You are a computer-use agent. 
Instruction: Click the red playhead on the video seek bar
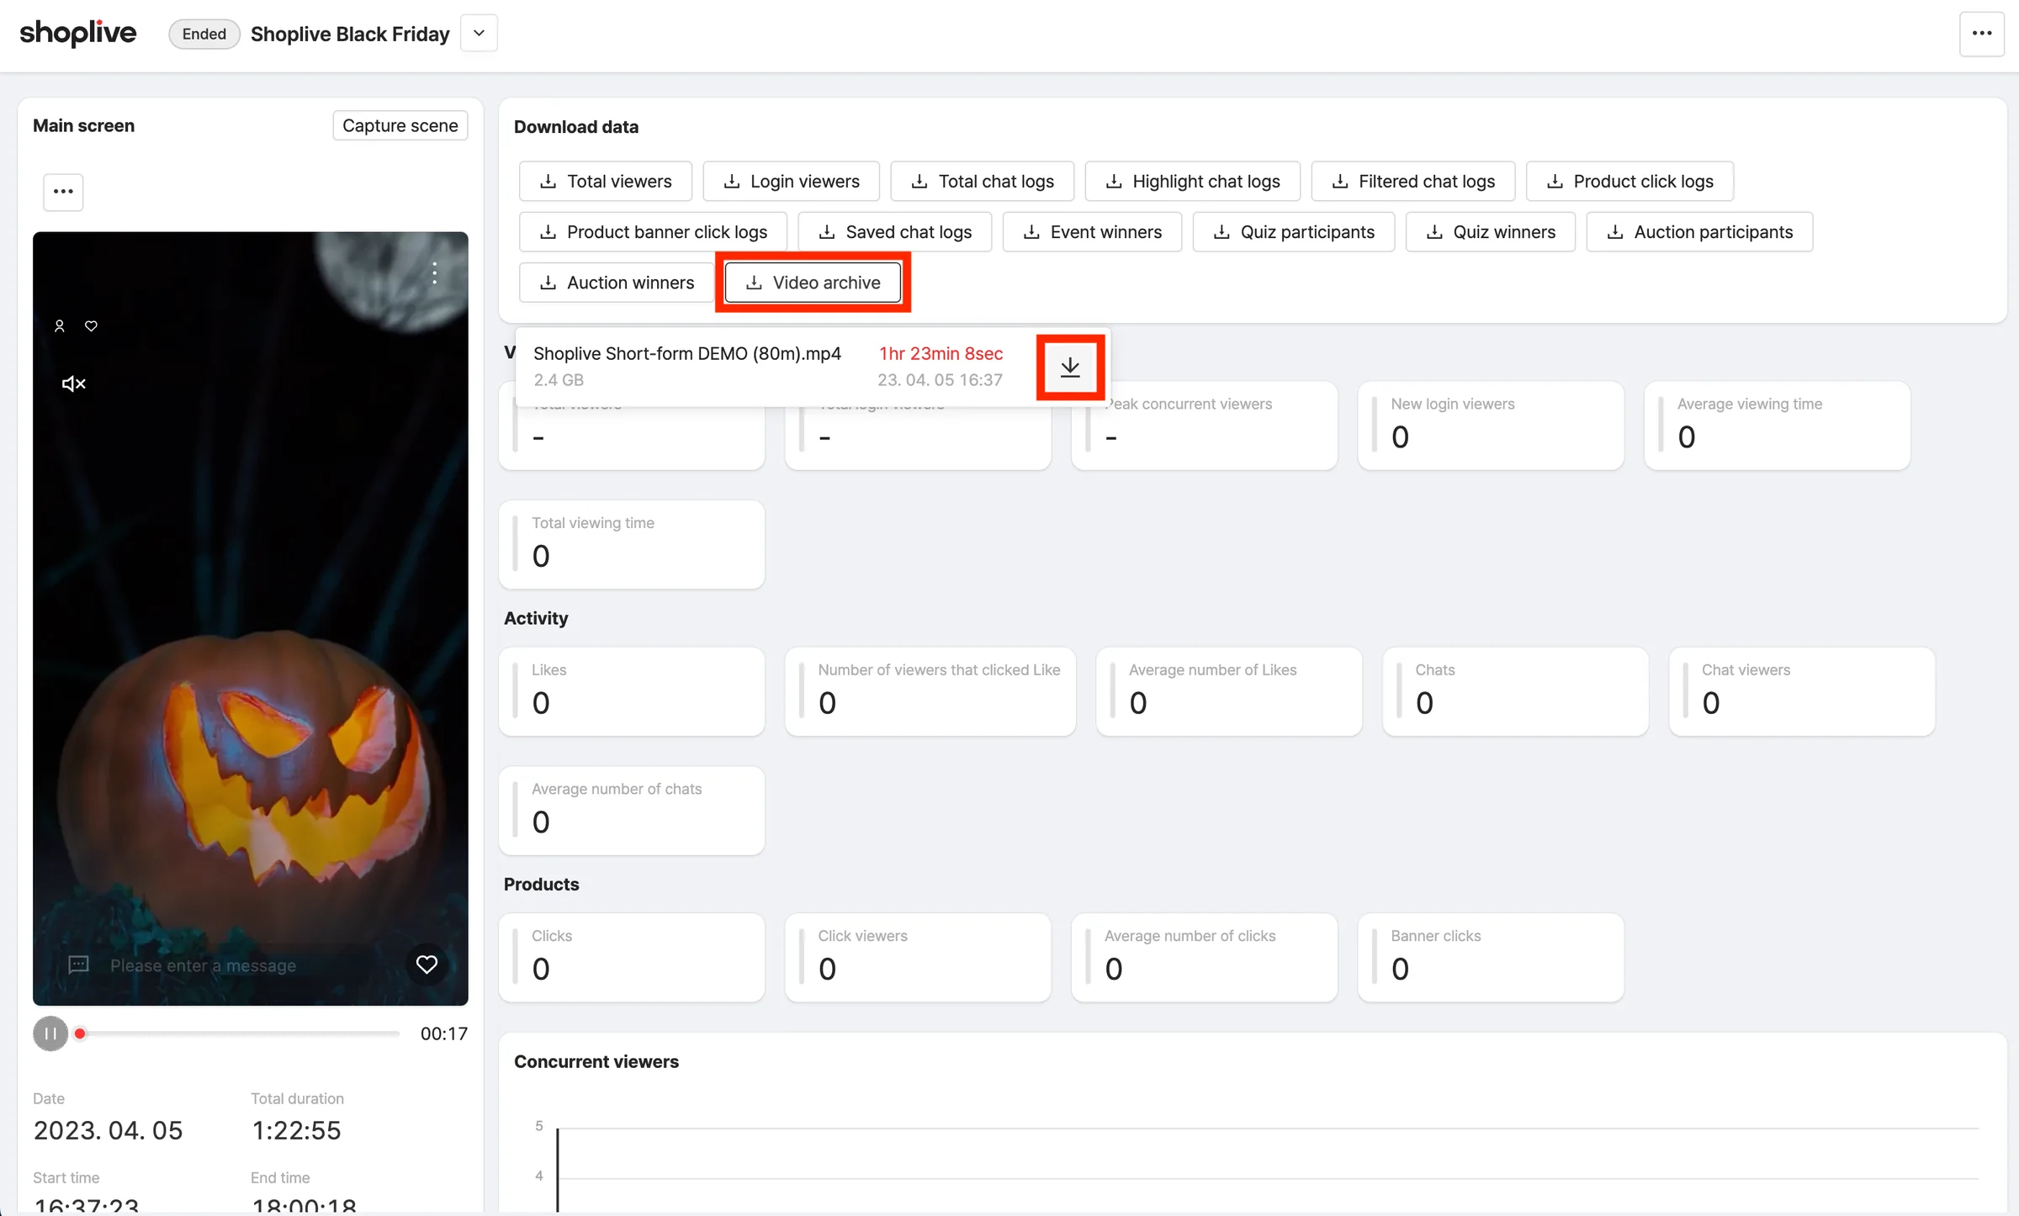tap(80, 1034)
